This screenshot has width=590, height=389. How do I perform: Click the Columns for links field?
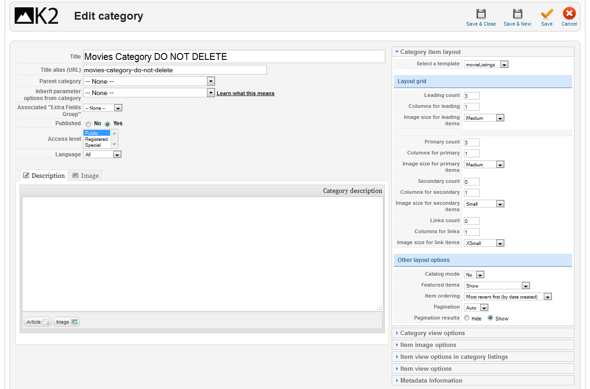(x=472, y=232)
